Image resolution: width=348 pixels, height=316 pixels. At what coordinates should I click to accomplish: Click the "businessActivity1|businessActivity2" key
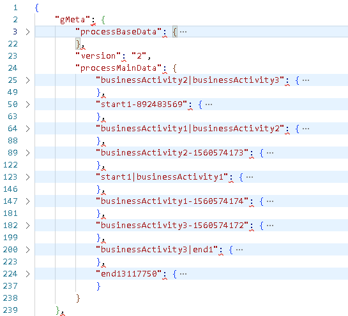(x=190, y=129)
